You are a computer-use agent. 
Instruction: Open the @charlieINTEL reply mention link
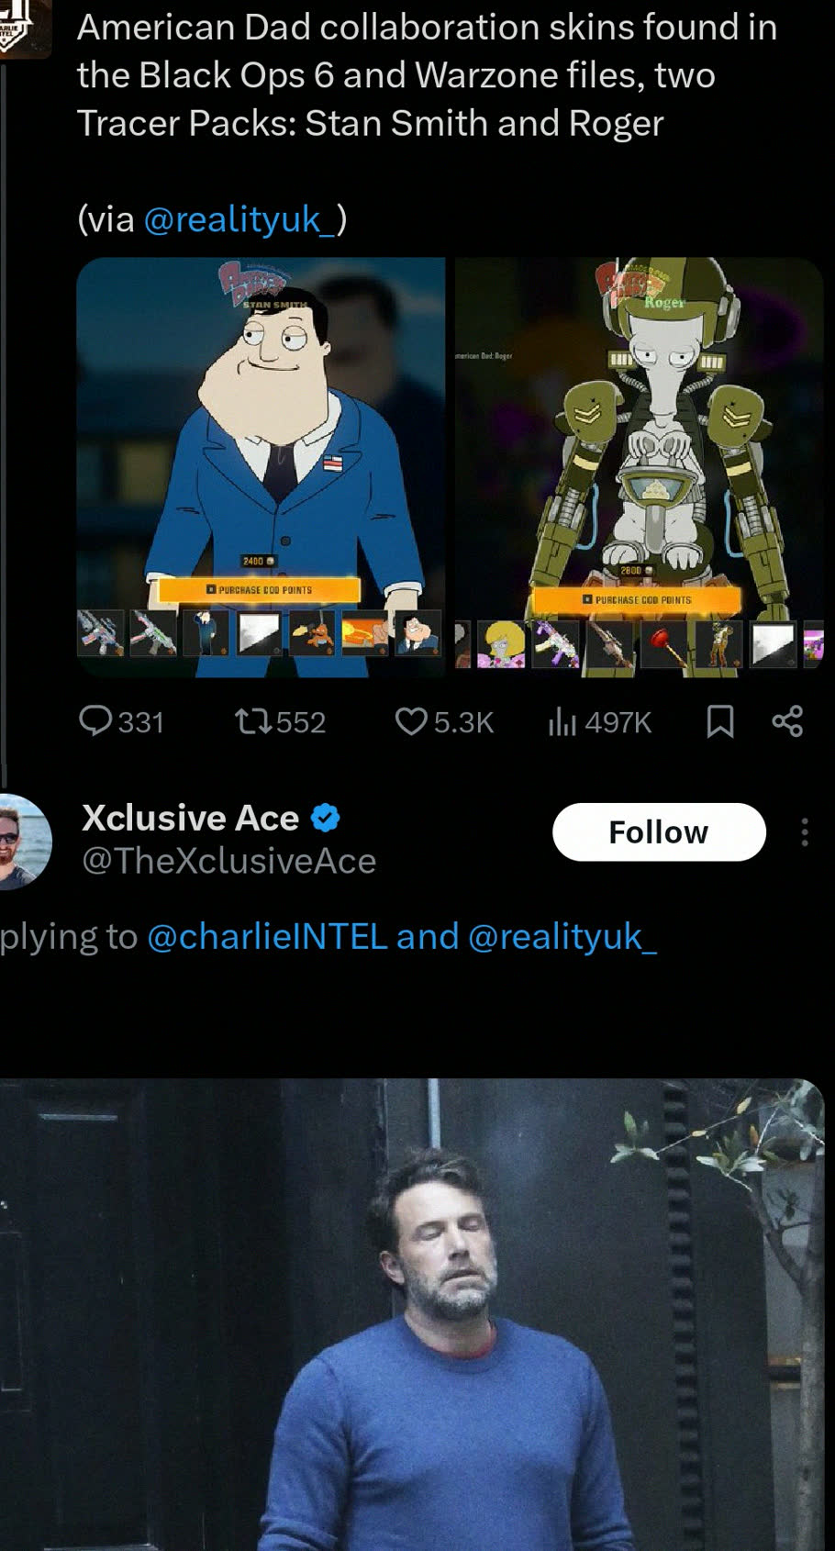(267, 937)
